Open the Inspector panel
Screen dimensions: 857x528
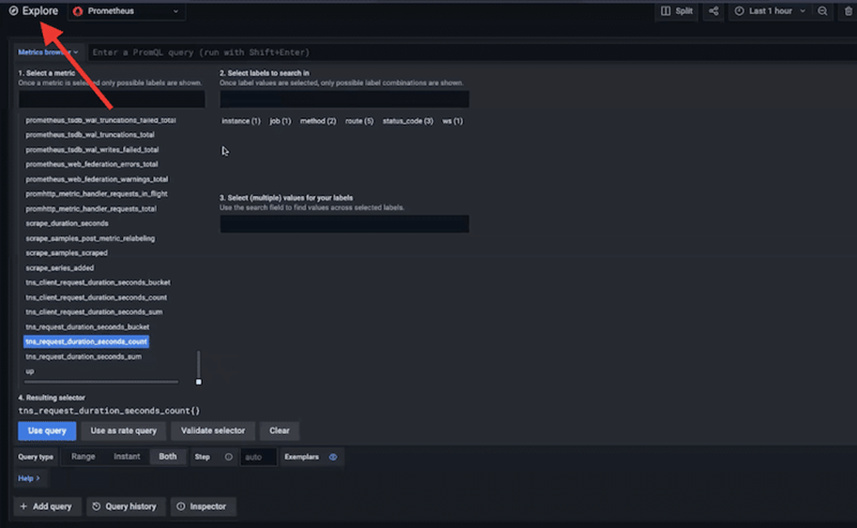point(202,506)
